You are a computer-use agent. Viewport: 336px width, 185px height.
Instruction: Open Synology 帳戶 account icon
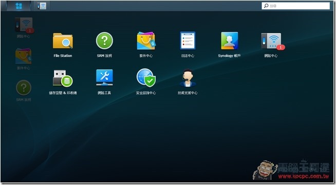coord(230,40)
